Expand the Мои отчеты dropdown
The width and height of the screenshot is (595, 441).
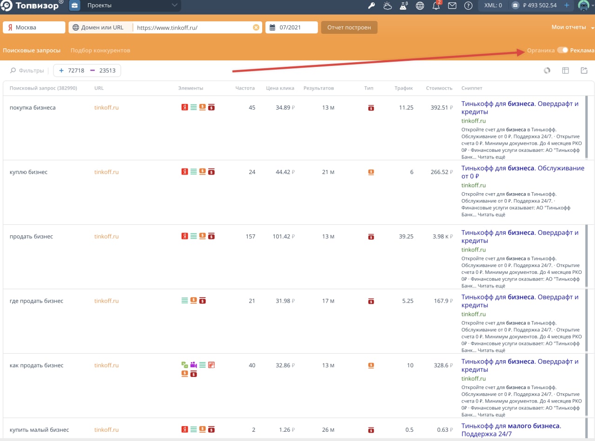click(x=572, y=27)
